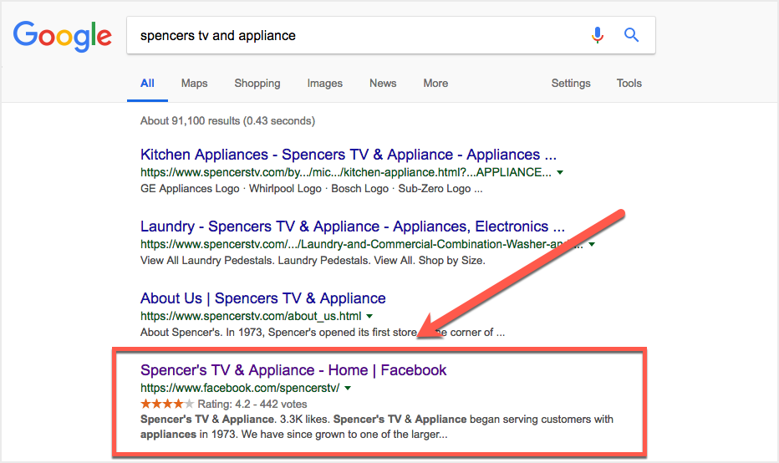Click the magnifying glass search icon
Screen dimensions: 779x463
click(632, 35)
